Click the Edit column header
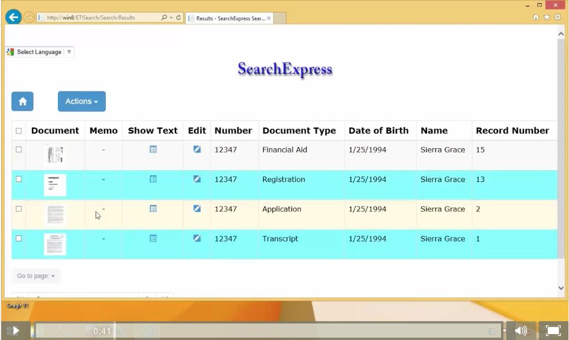 (x=197, y=131)
